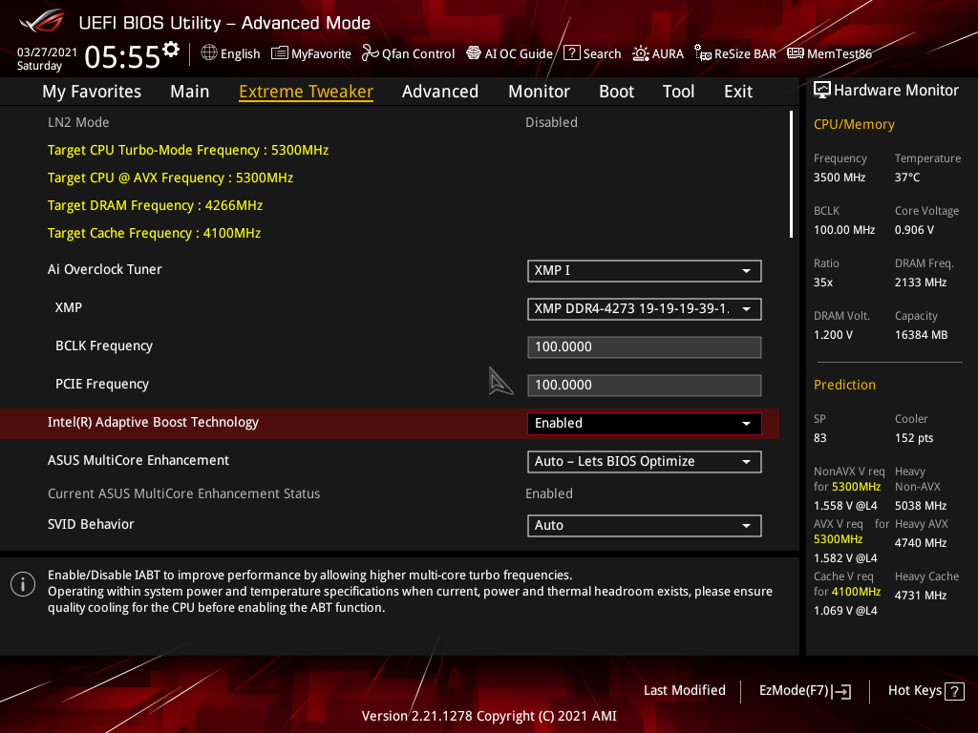Click the 4740 MHz Heavy AVX value
The width and height of the screenshot is (978, 733).
point(921,543)
